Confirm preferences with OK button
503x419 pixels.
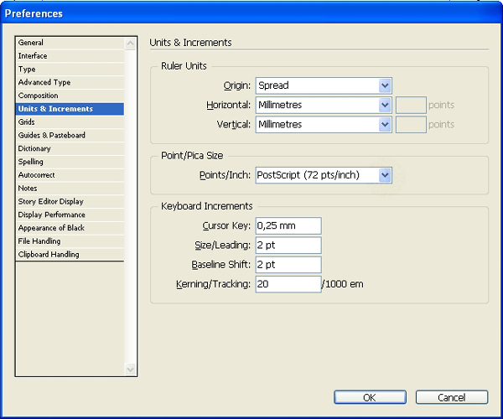(370, 397)
